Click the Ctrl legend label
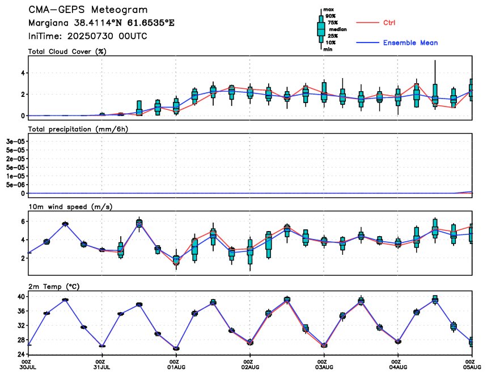 [389, 23]
